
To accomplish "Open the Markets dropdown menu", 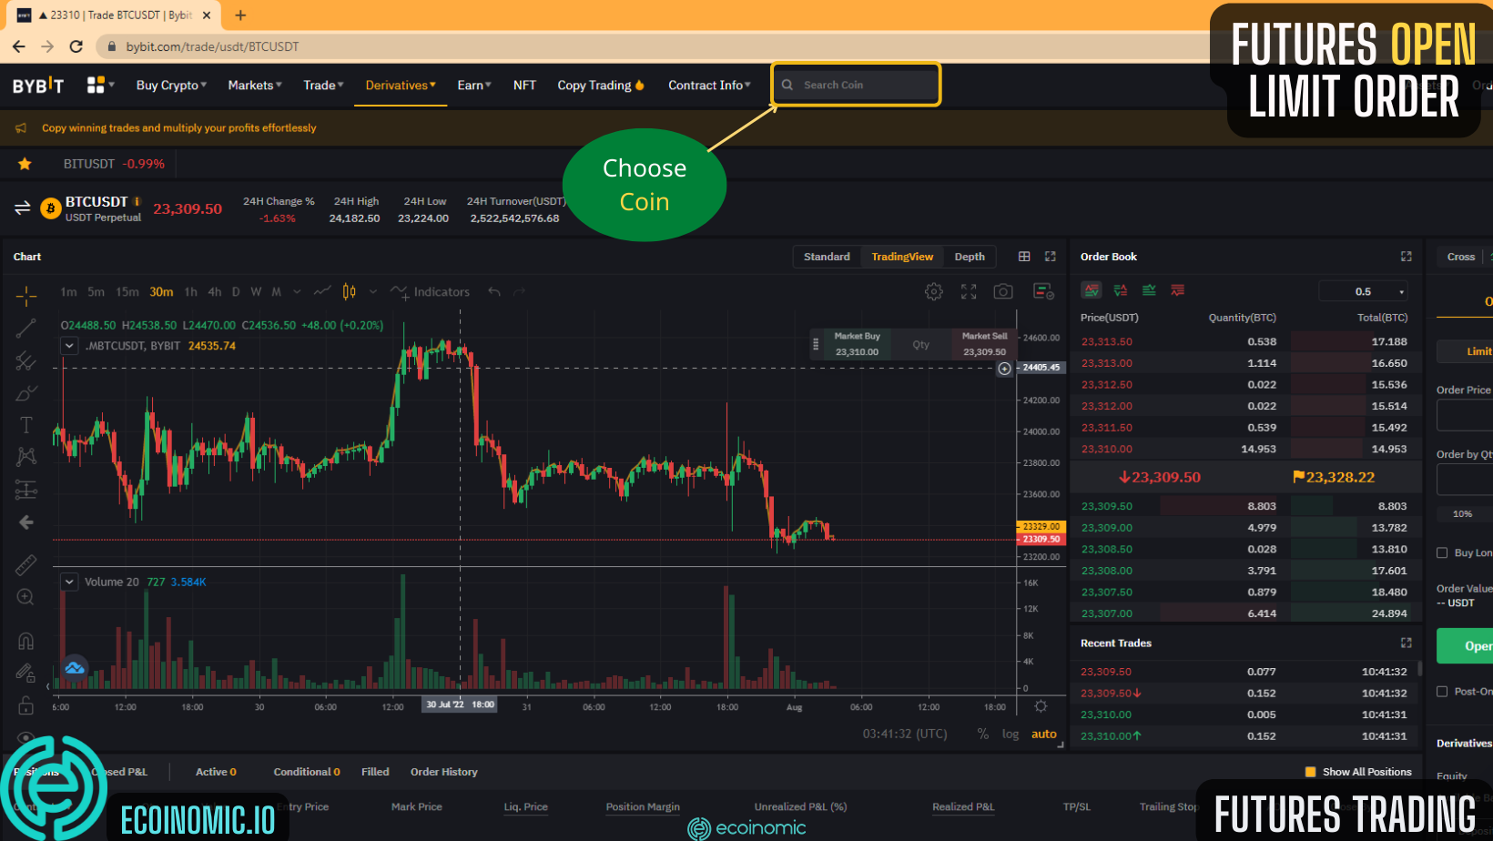I will 255,85.
